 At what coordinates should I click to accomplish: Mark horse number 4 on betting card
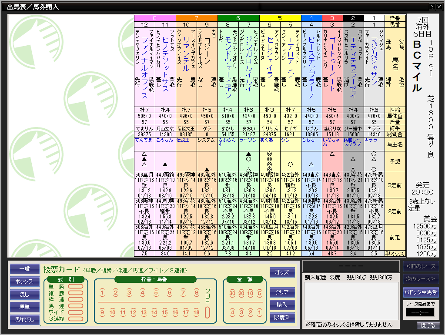pos(143,293)
